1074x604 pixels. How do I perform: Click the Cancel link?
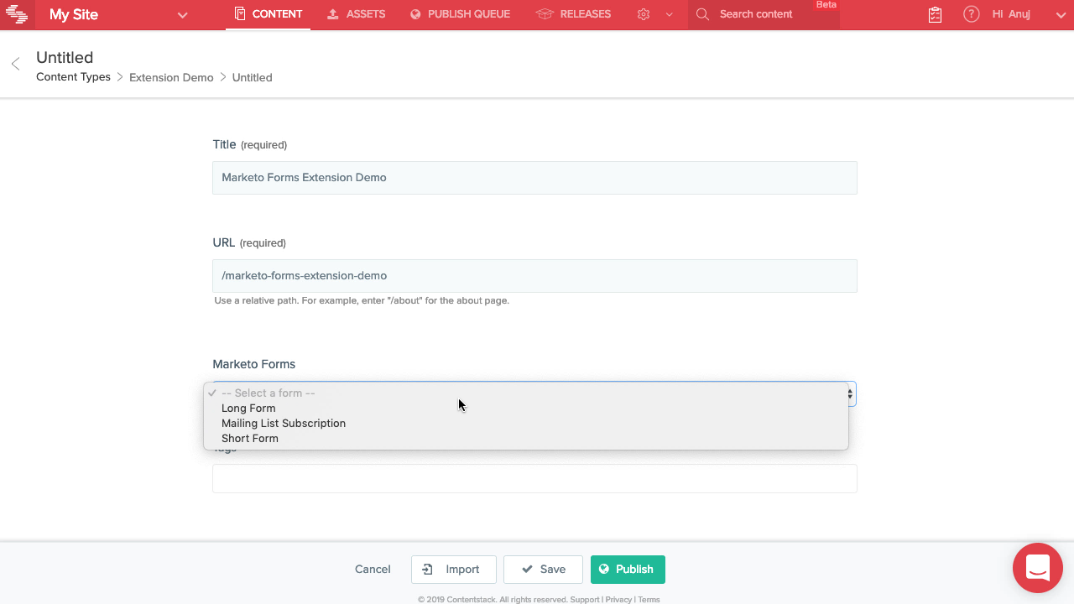tap(373, 569)
